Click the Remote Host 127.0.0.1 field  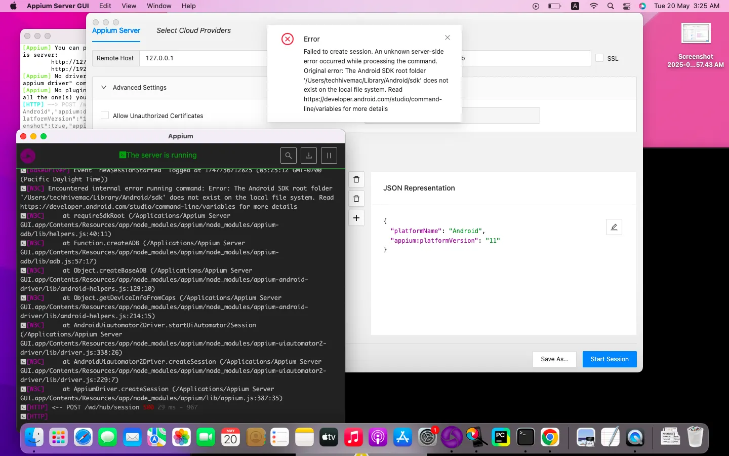(204, 58)
